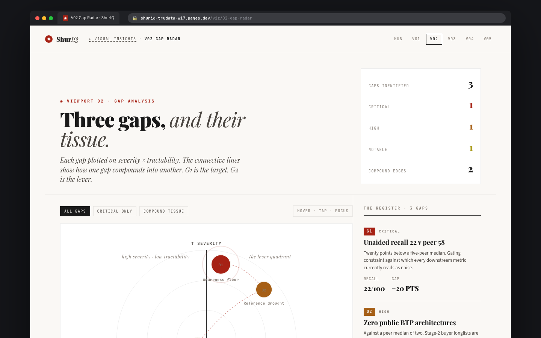541x338 pixels.
Task: Switch to the V01 page
Action: coord(416,39)
